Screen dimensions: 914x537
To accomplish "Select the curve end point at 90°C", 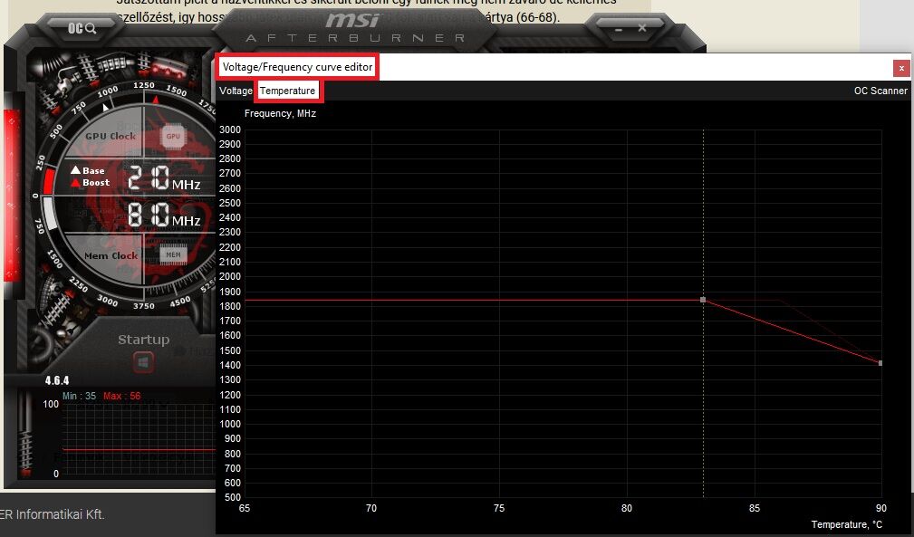I will point(880,363).
